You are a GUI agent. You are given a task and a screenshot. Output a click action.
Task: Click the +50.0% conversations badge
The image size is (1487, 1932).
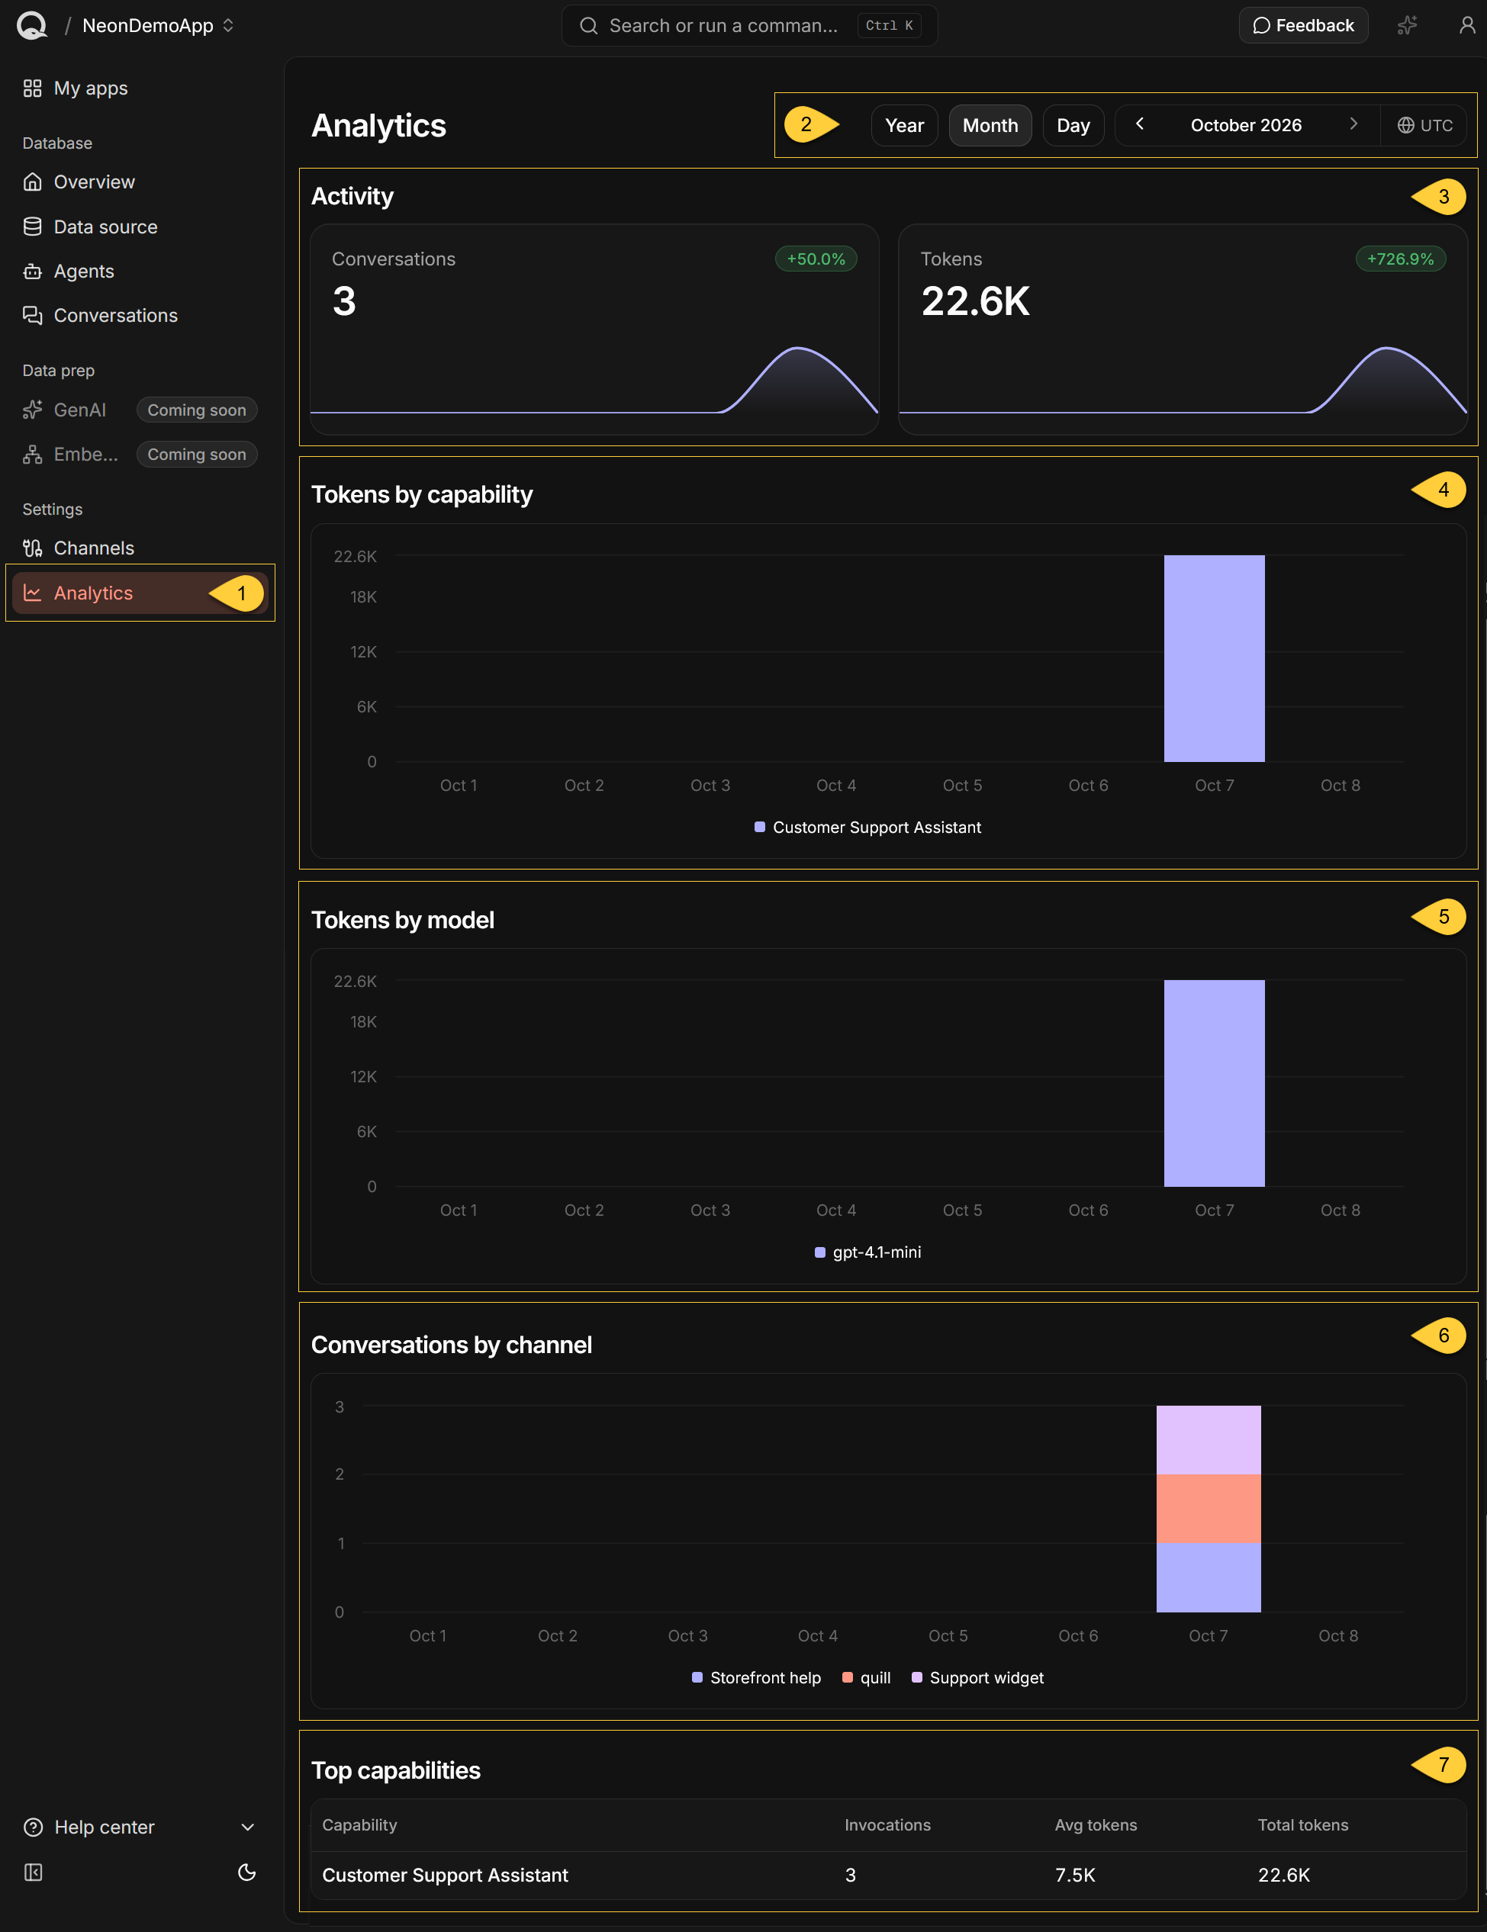tap(815, 259)
